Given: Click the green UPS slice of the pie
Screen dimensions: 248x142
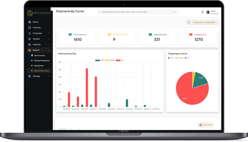Looking at the screenshot, I should click(x=200, y=80).
